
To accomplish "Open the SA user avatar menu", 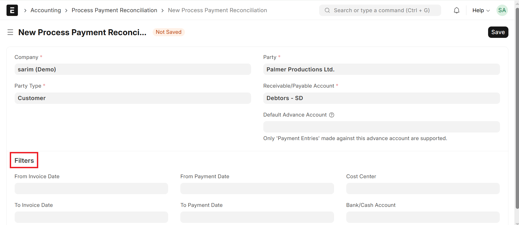I will click(x=502, y=10).
